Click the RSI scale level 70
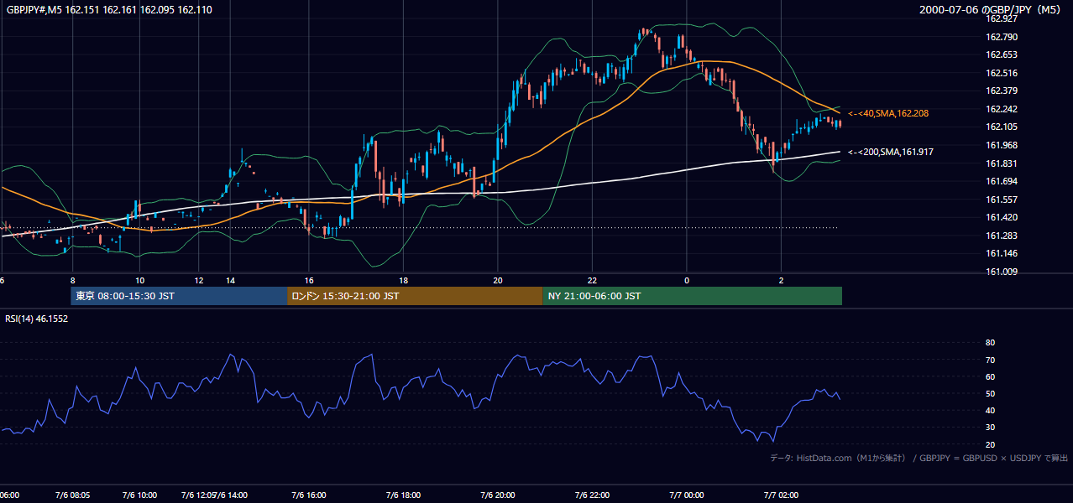 (x=990, y=360)
